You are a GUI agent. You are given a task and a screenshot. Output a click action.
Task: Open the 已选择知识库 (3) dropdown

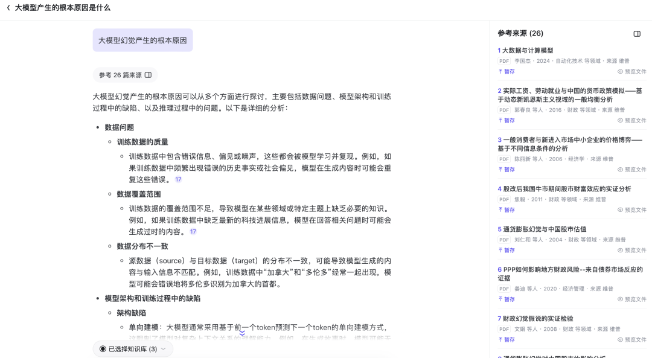tap(163, 350)
